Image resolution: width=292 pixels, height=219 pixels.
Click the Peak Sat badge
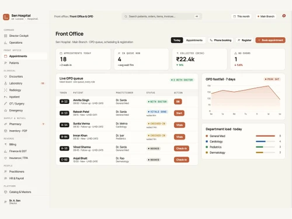tap(272, 79)
